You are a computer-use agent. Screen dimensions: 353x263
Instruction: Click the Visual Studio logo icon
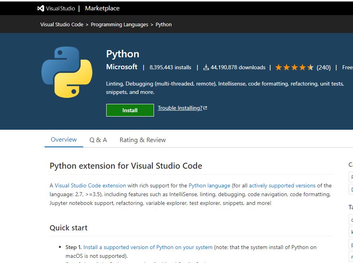(40, 8)
